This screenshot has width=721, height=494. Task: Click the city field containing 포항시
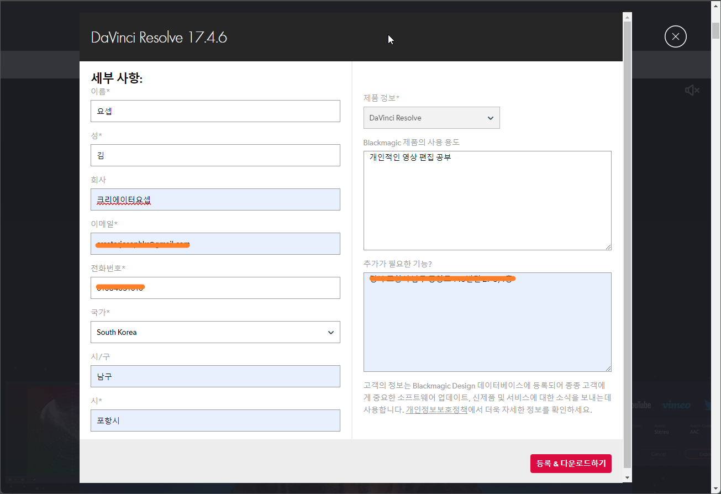[215, 421]
